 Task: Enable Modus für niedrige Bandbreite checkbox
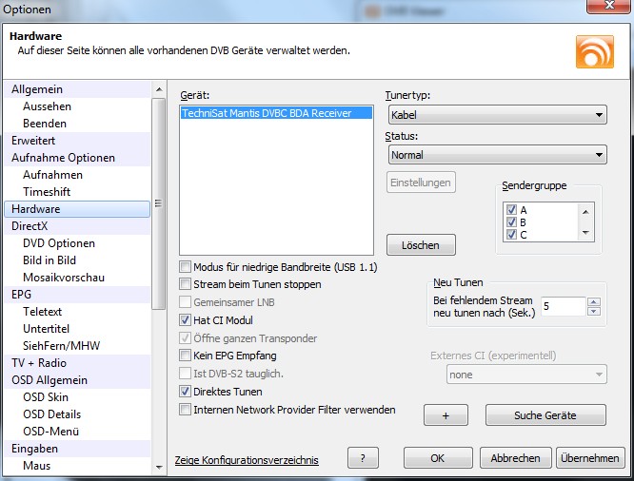(x=186, y=267)
